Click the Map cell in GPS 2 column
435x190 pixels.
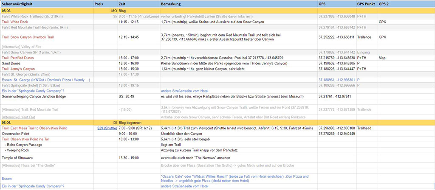(382, 58)
